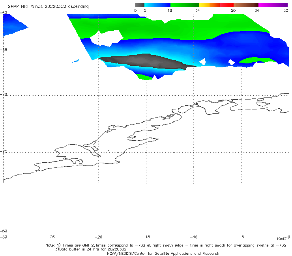Click the color bar label "50"

coord(233,10)
